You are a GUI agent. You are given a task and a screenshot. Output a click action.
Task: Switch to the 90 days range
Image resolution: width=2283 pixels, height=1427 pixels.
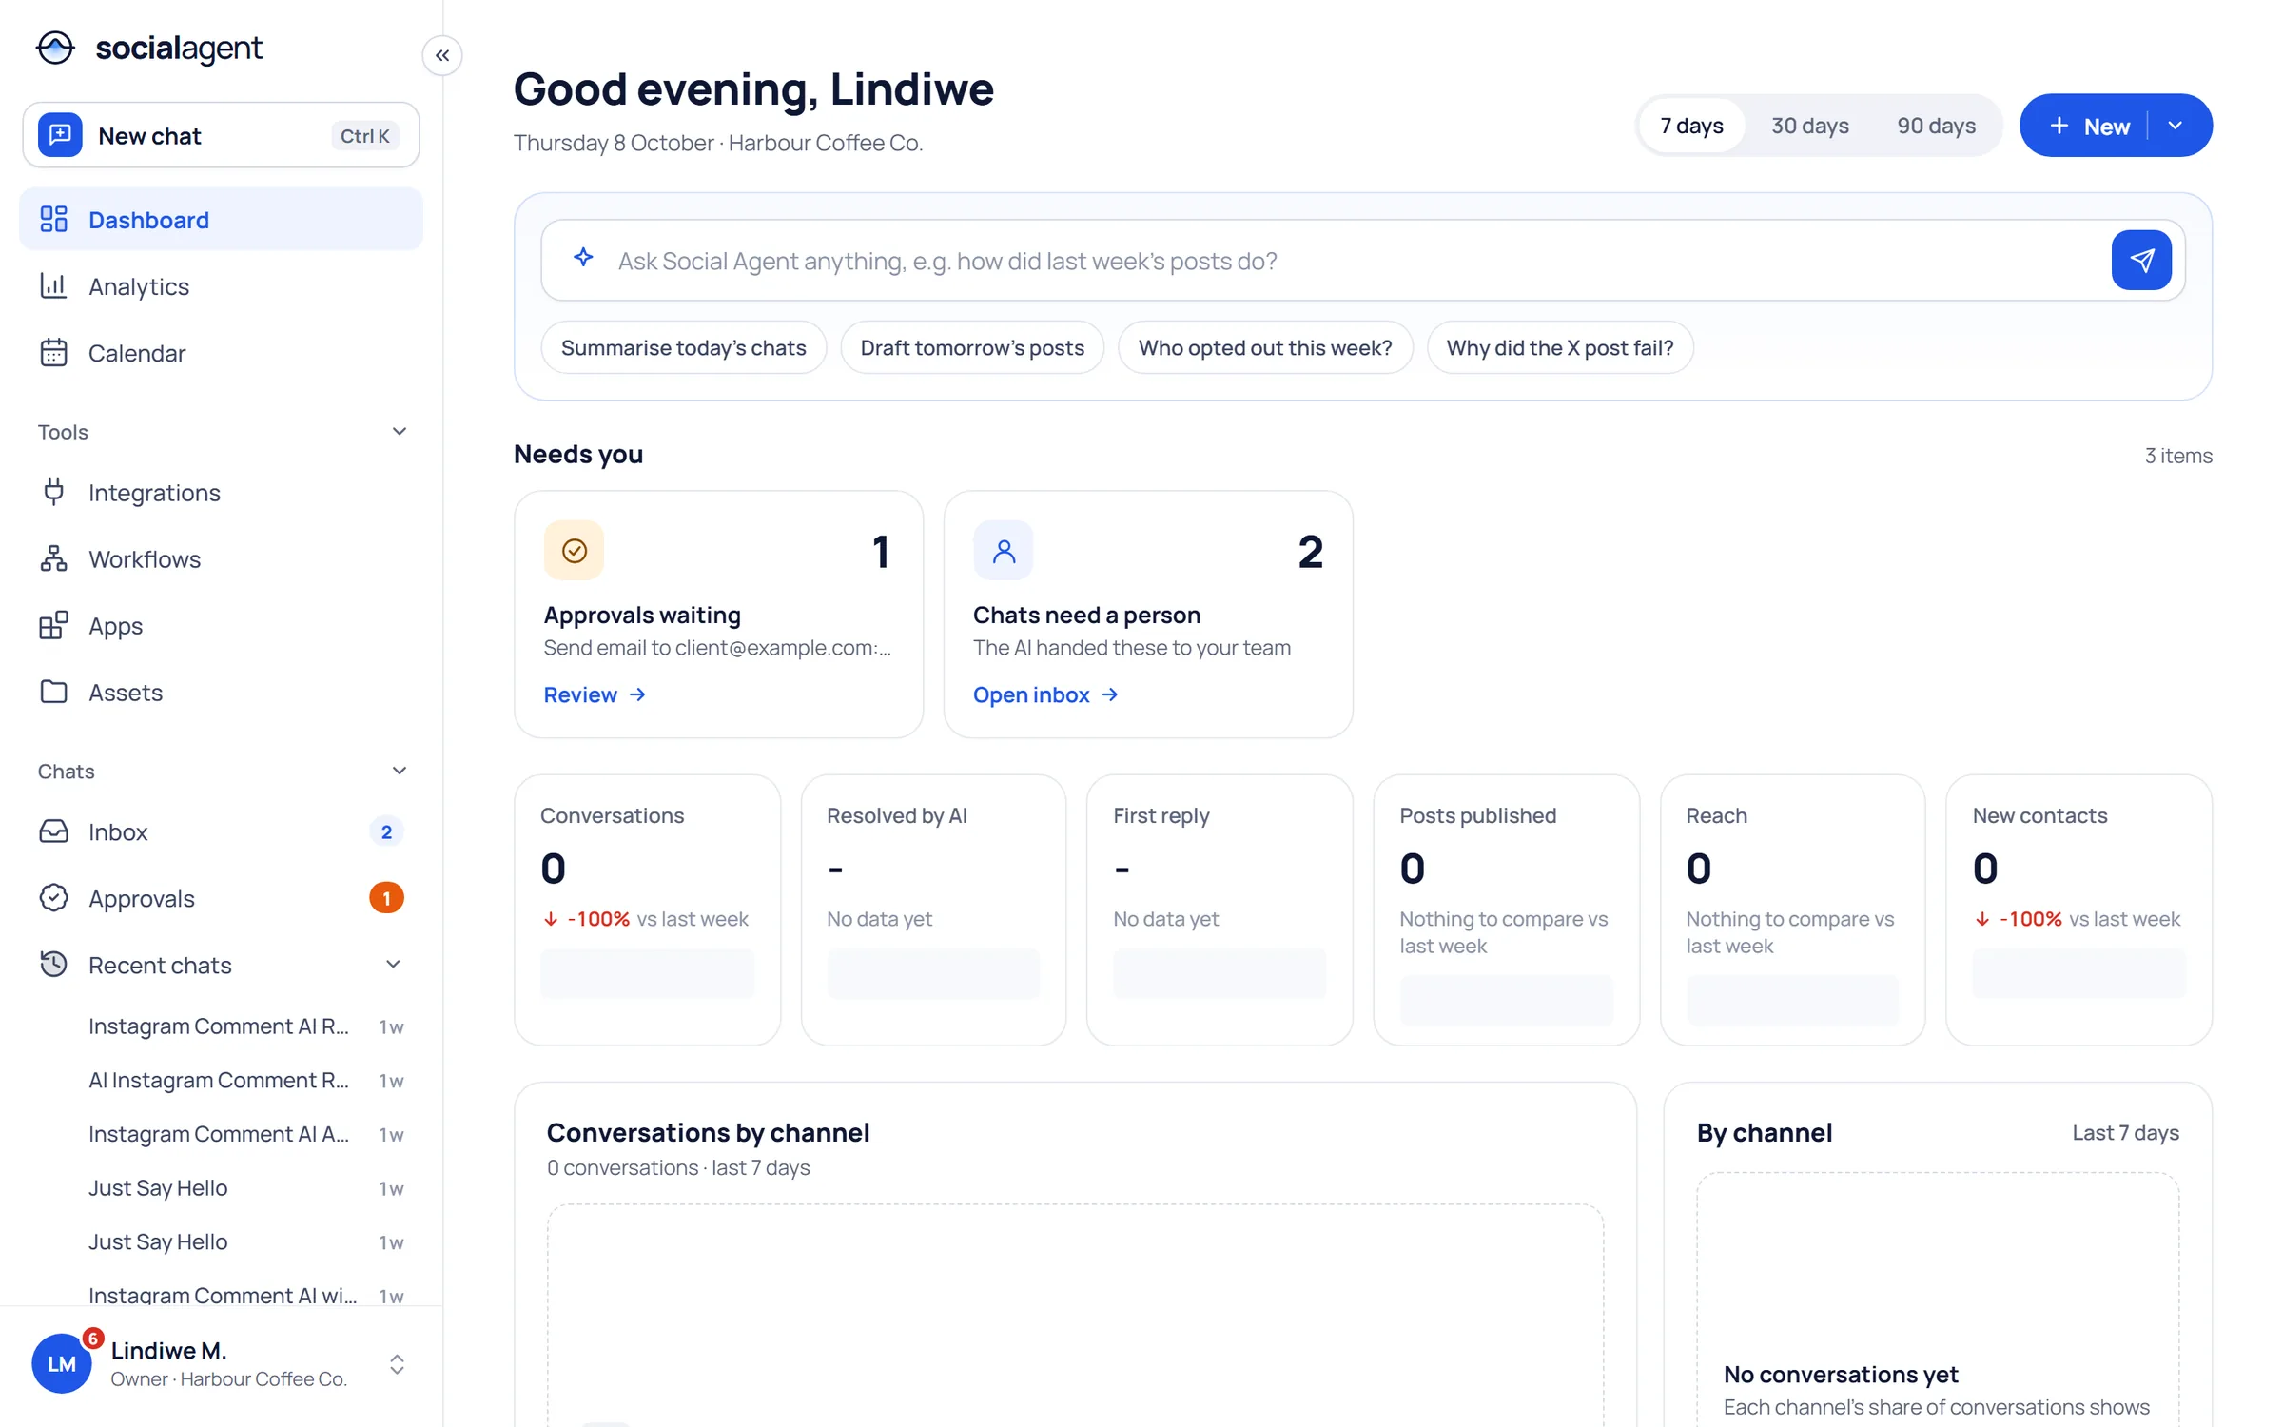pos(1936,125)
